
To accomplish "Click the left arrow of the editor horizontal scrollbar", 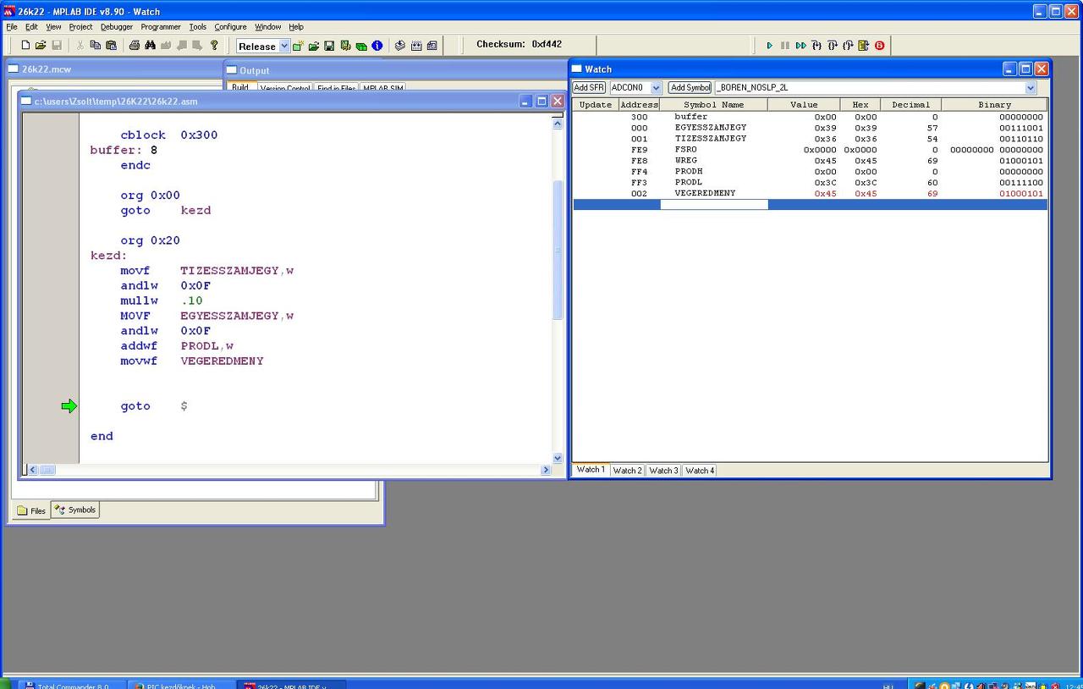I will click(x=33, y=470).
